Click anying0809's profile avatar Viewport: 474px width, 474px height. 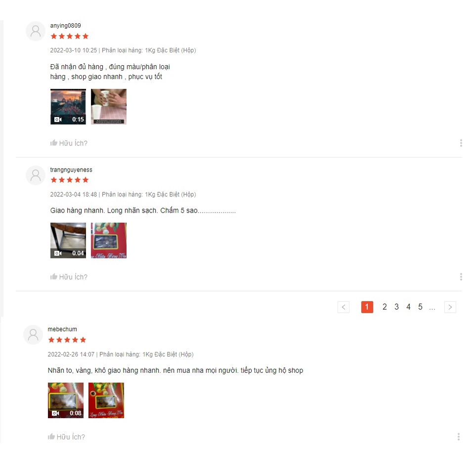tap(36, 31)
